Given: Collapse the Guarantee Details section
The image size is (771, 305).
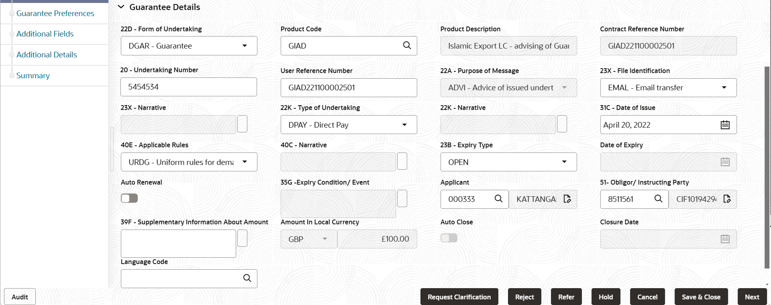Looking at the screenshot, I should pyautogui.click(x=121, y=7).
